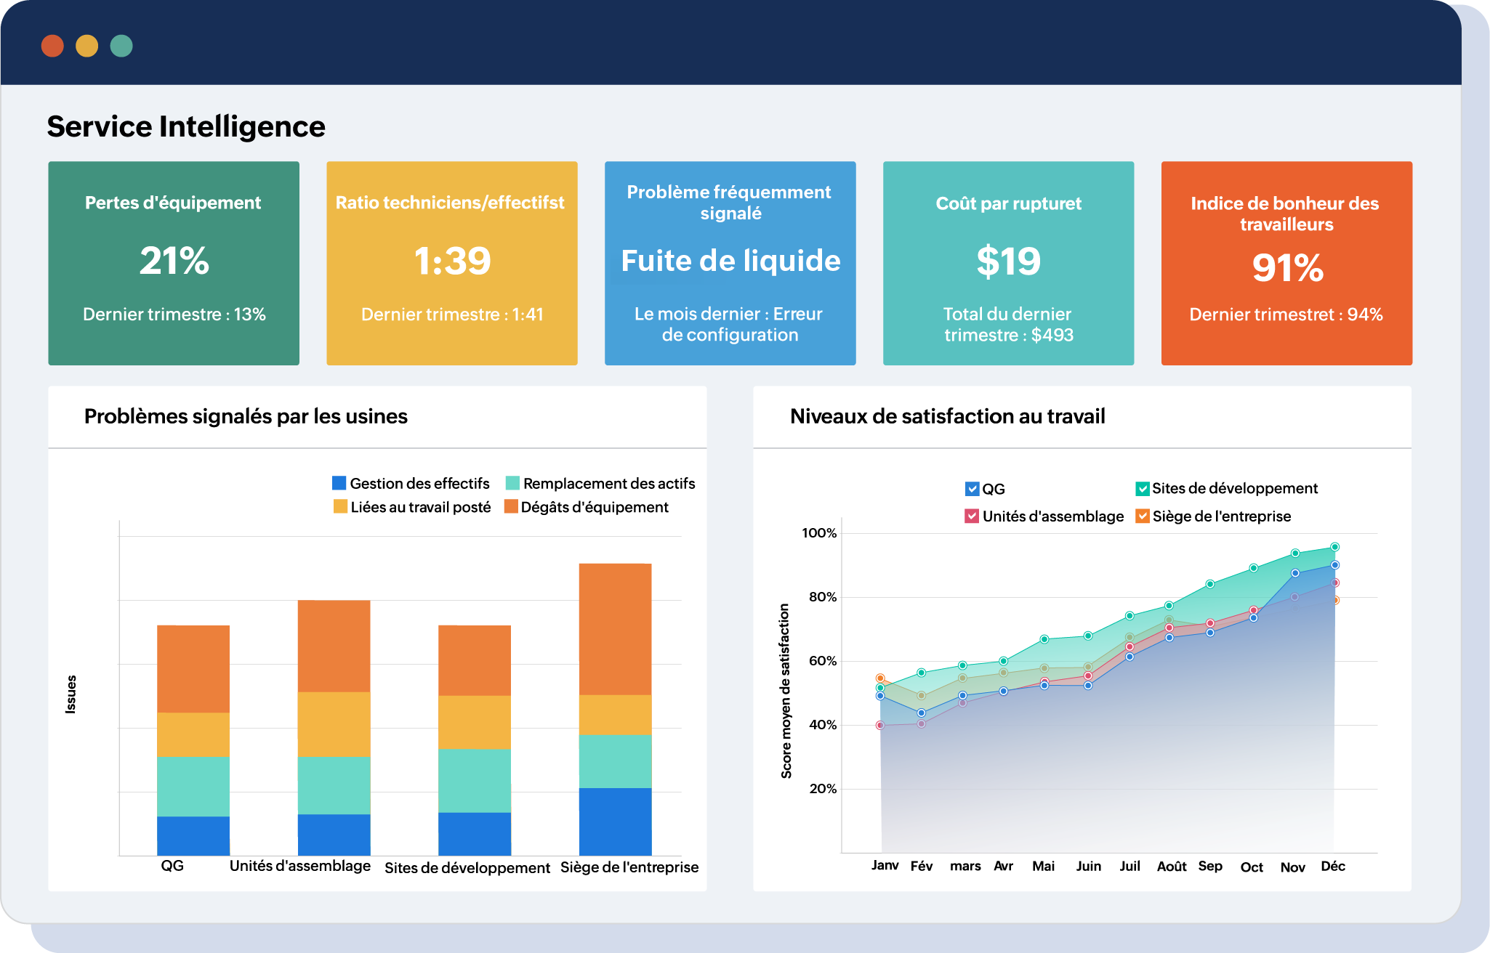Click Dégâts d'équipement orange legend swatch
The height and width of the screenshot is (953, 1490).
point(511,507)
